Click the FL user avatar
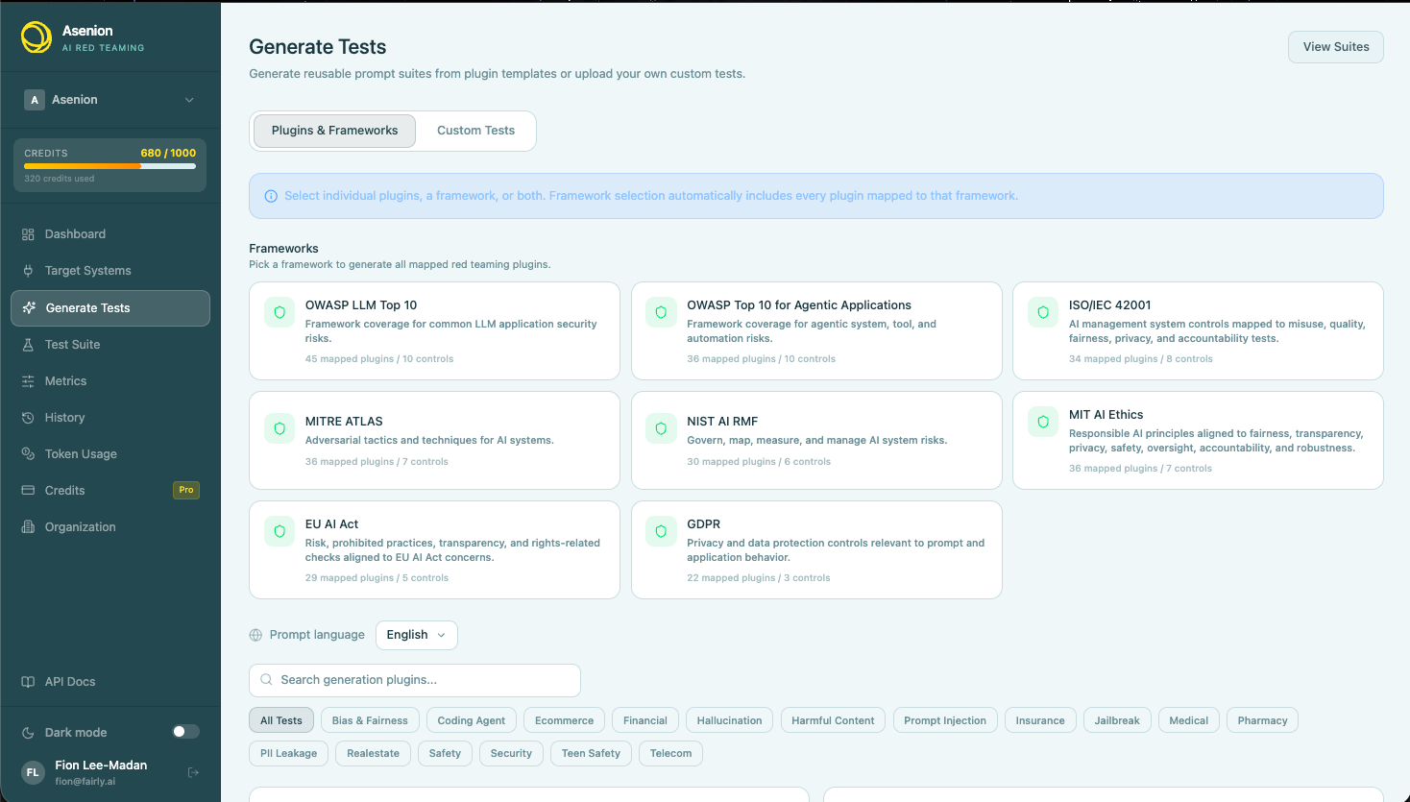The image size is (1410, 802). (x=33, y=772)
